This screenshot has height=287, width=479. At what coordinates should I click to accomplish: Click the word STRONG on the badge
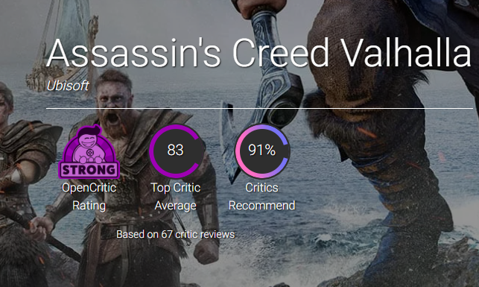pyautogui.click(x=89, y=170)
